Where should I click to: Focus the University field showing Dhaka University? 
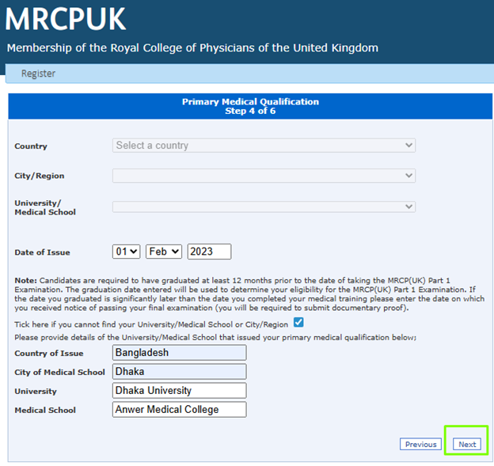(x=179, y=390)
